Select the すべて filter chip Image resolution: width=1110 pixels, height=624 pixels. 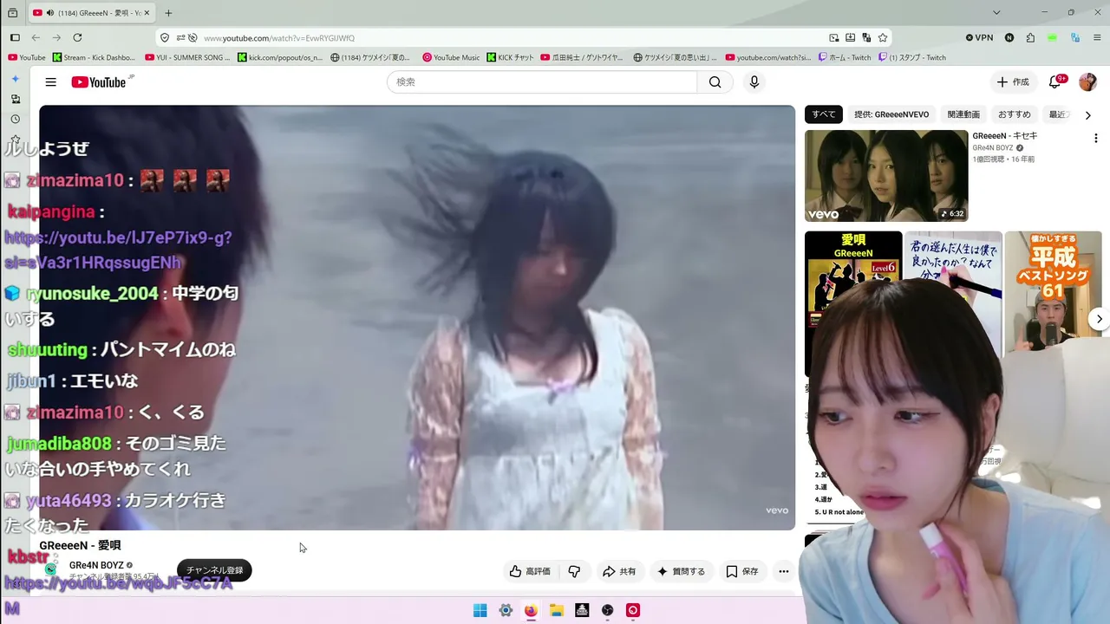824,114
